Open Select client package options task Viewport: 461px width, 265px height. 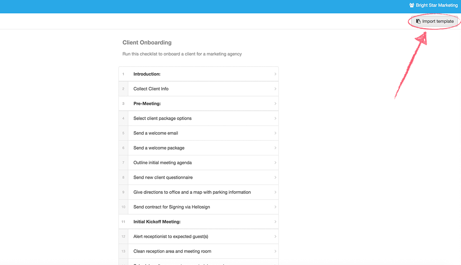(198, 118)
